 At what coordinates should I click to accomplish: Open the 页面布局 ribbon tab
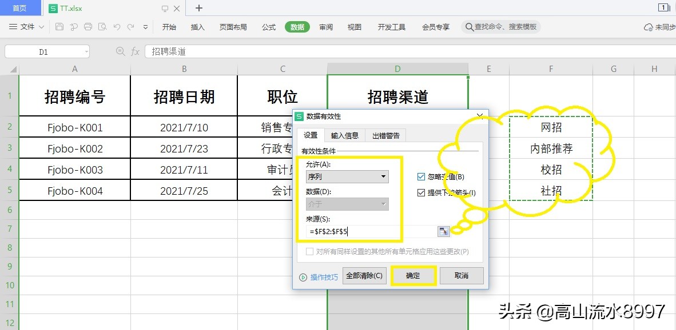233,27
